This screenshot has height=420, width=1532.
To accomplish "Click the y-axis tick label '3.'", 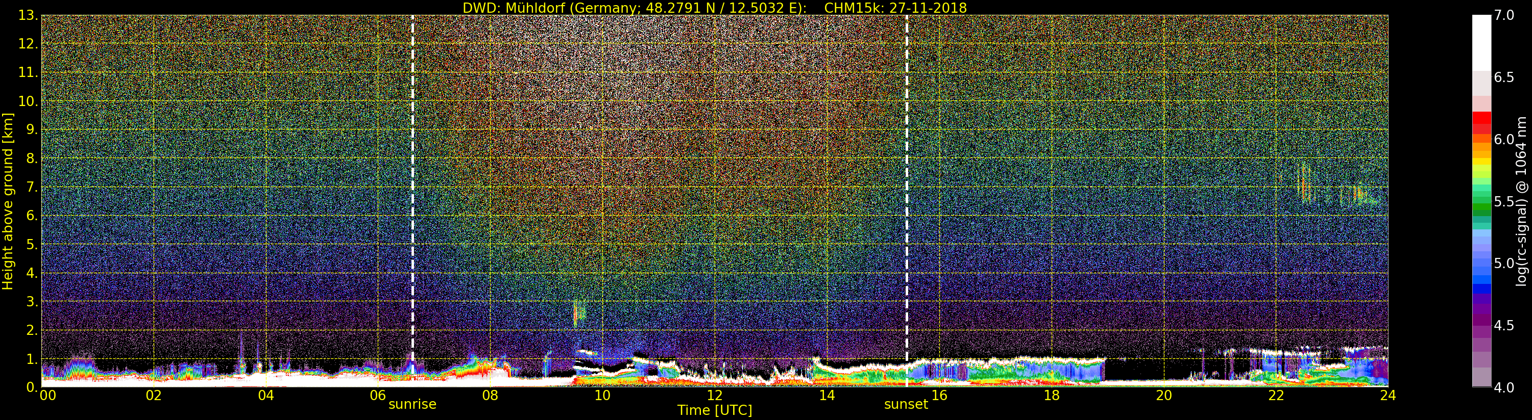I will pos(32,301).
